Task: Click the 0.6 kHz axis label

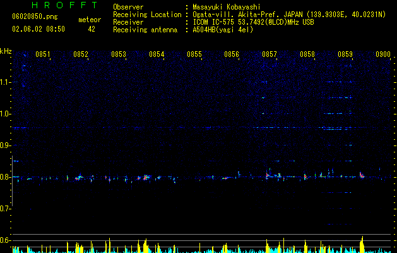Action: [5, 240]
